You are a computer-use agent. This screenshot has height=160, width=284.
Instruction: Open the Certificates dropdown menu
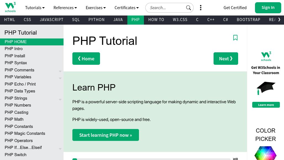(x=127, y=8)
